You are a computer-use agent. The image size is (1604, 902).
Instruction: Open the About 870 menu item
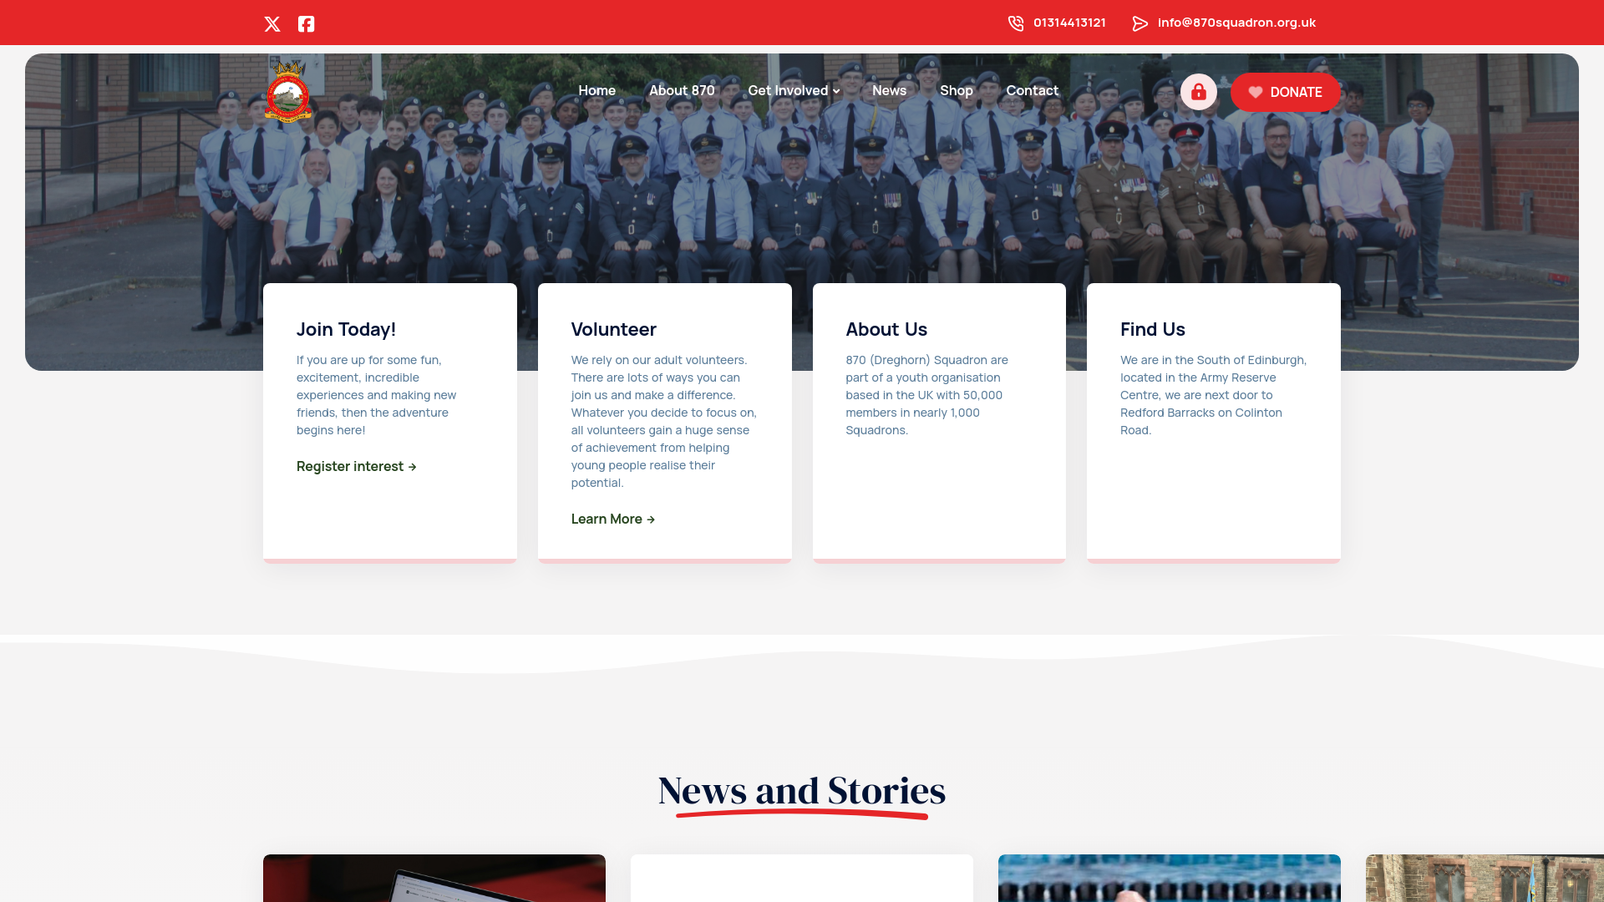682,90
